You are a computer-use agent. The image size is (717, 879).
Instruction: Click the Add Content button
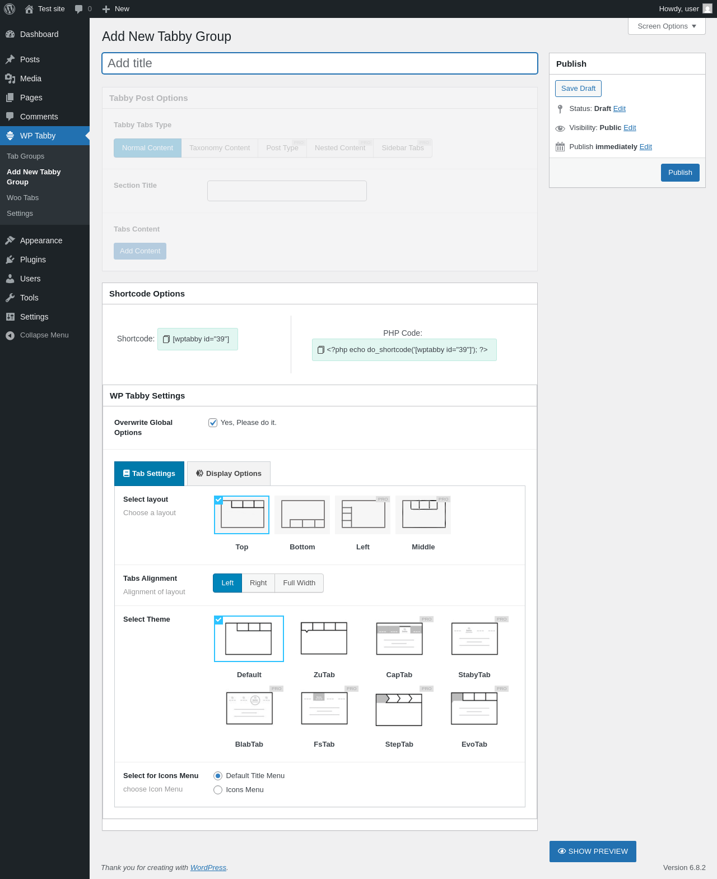pos(140,251)
